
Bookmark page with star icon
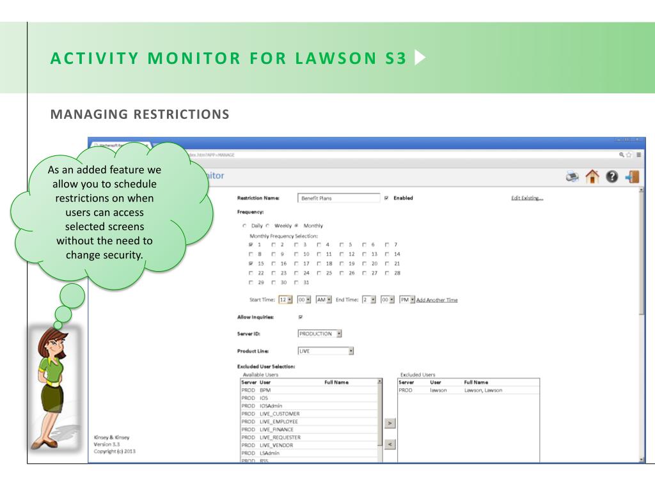[629, 155]
